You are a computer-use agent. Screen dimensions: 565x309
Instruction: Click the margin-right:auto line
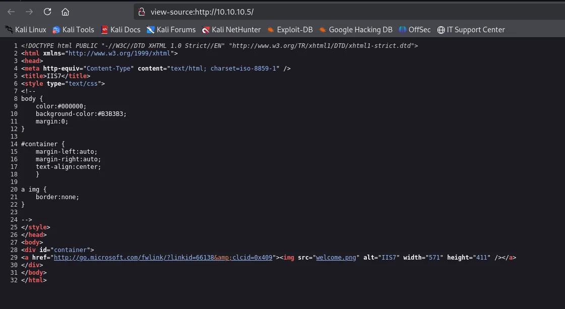click(x=68, y=159)
